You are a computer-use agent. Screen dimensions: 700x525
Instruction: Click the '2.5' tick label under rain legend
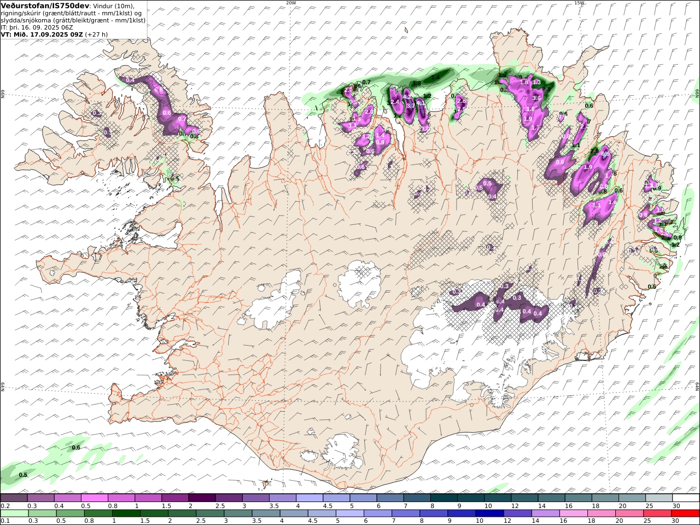pyautogui.click(x=201, y=521)
